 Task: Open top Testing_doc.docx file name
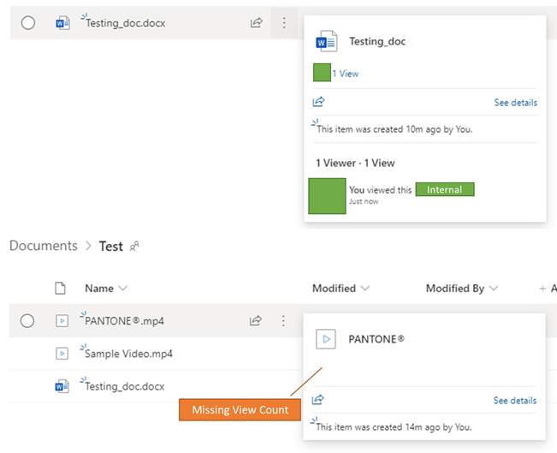126,23
